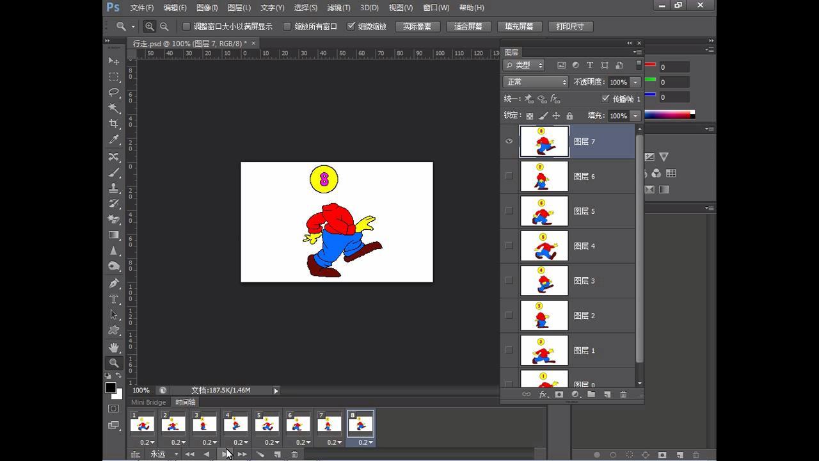Viewport: 819px width, 461px height.
Task: Filter layers by adjustment layer icon
Action: (575, 65)
